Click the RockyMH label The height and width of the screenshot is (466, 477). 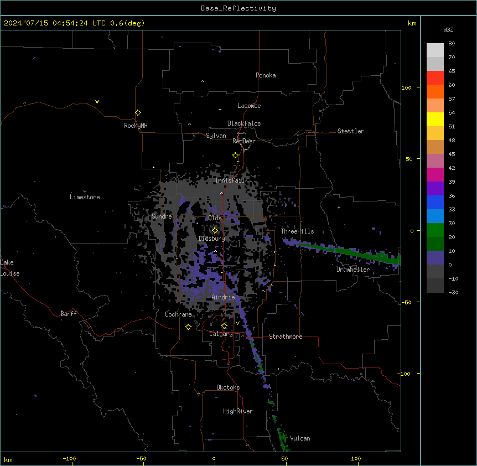pos(136,126)
